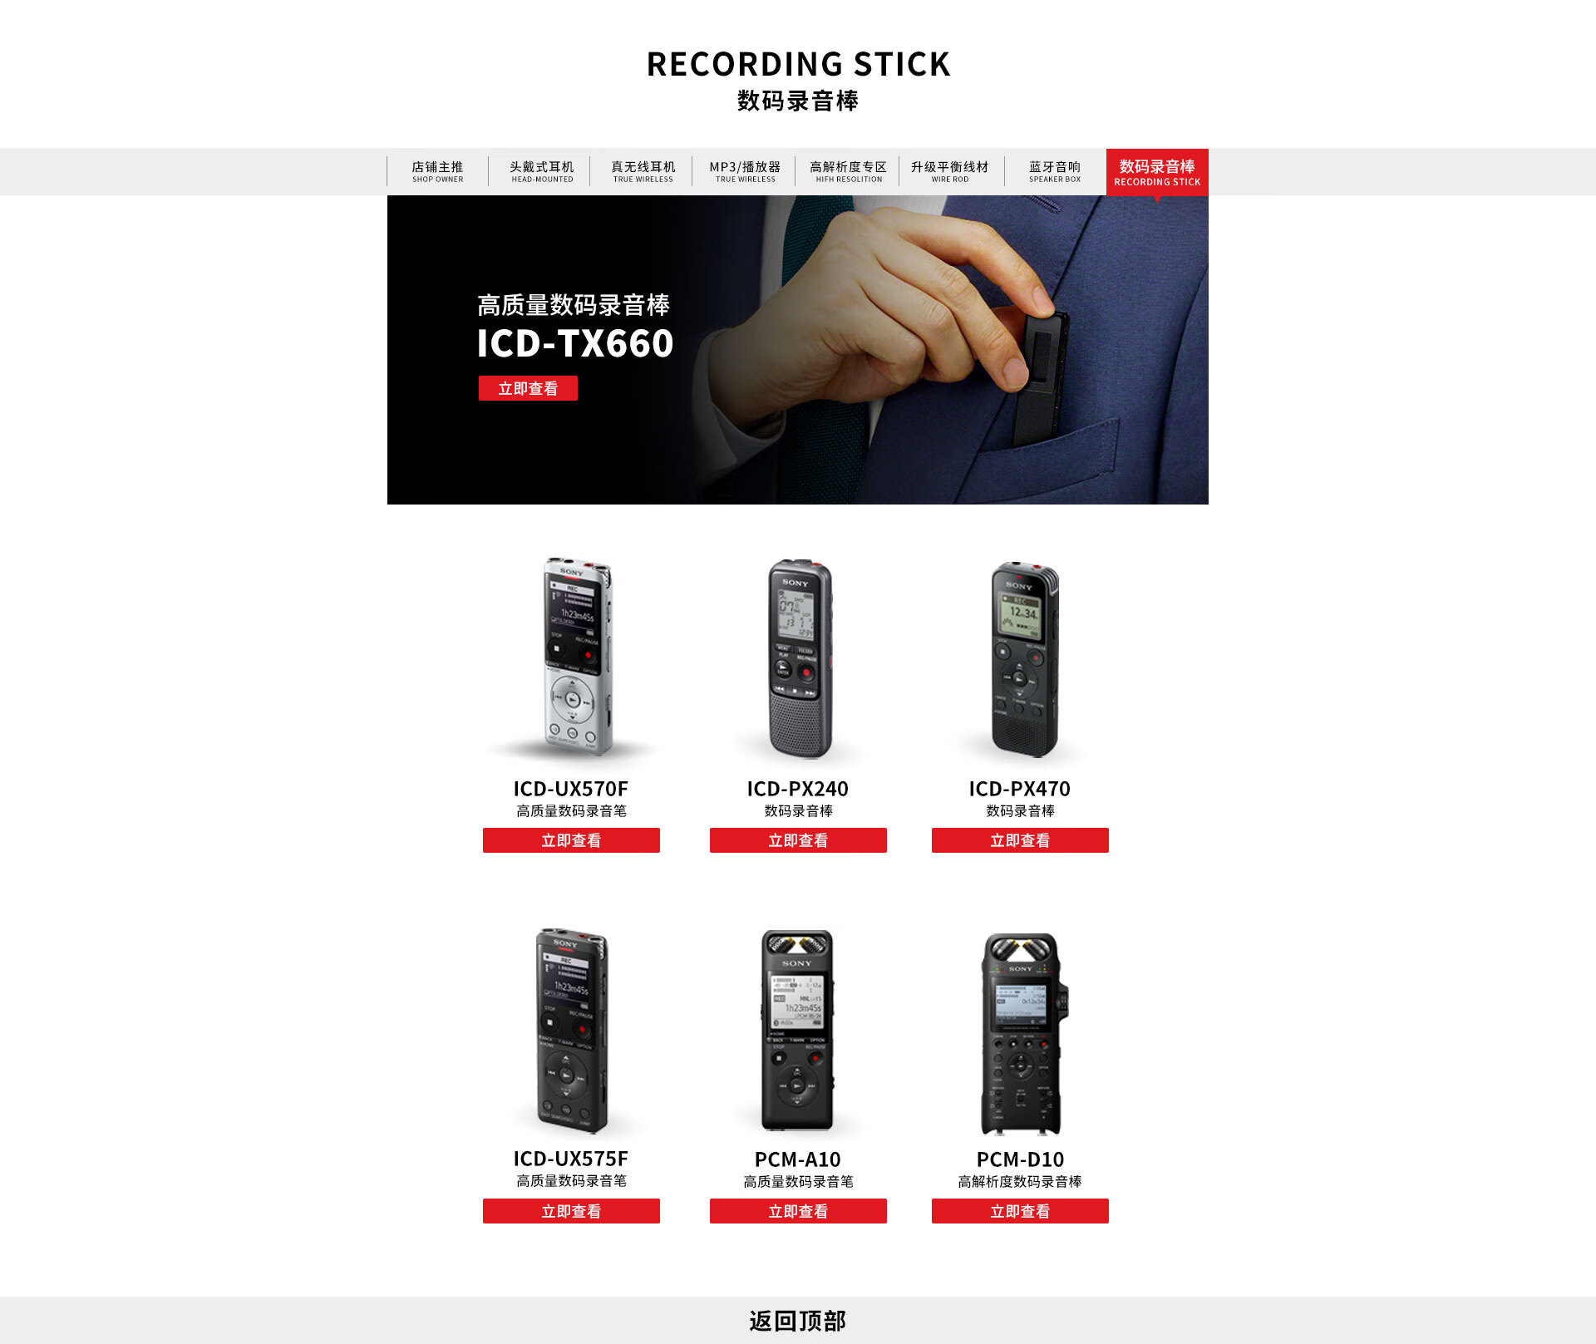This screenshot has width=1596, height=1344.
Task: Click 立即查看 under ICD-UX570F
Action: (571, 840)
